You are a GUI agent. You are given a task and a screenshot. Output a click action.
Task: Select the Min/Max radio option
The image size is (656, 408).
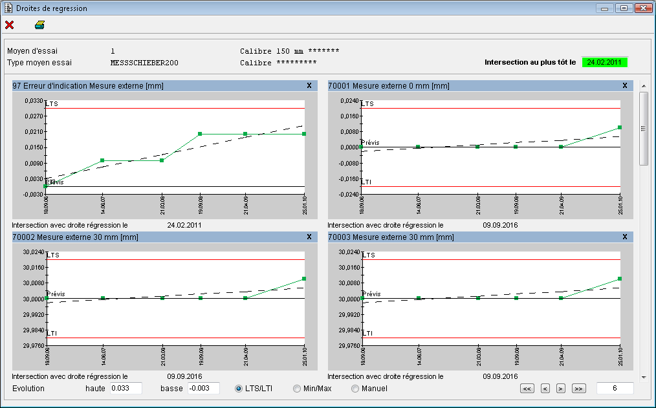click(297, 389)
